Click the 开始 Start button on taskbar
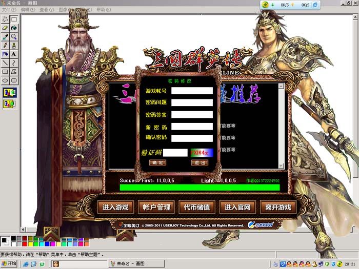 tap(9, 264)
